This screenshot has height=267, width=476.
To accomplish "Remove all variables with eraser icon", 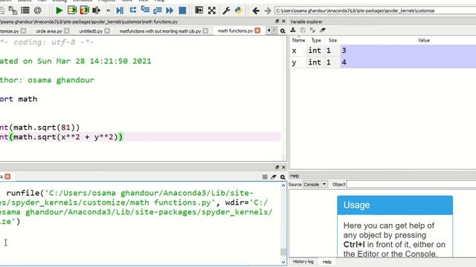I will (322, 30).
